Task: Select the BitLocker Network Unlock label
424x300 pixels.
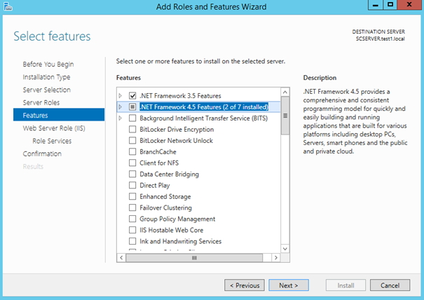Action: click(x=176, y=141)
